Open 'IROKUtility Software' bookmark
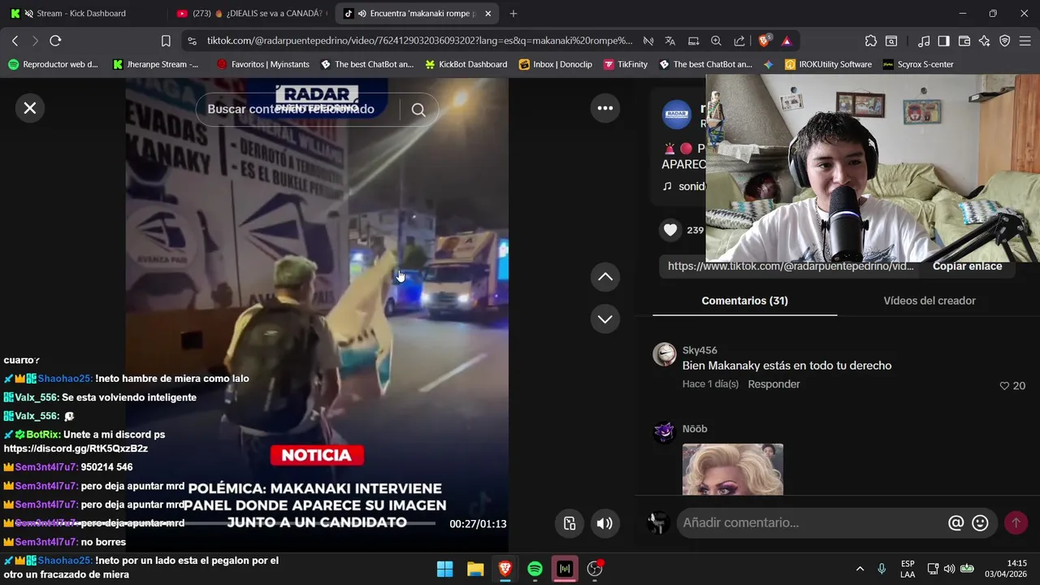The height and width of the screenshot is (585, 1040). click(828, 64)
